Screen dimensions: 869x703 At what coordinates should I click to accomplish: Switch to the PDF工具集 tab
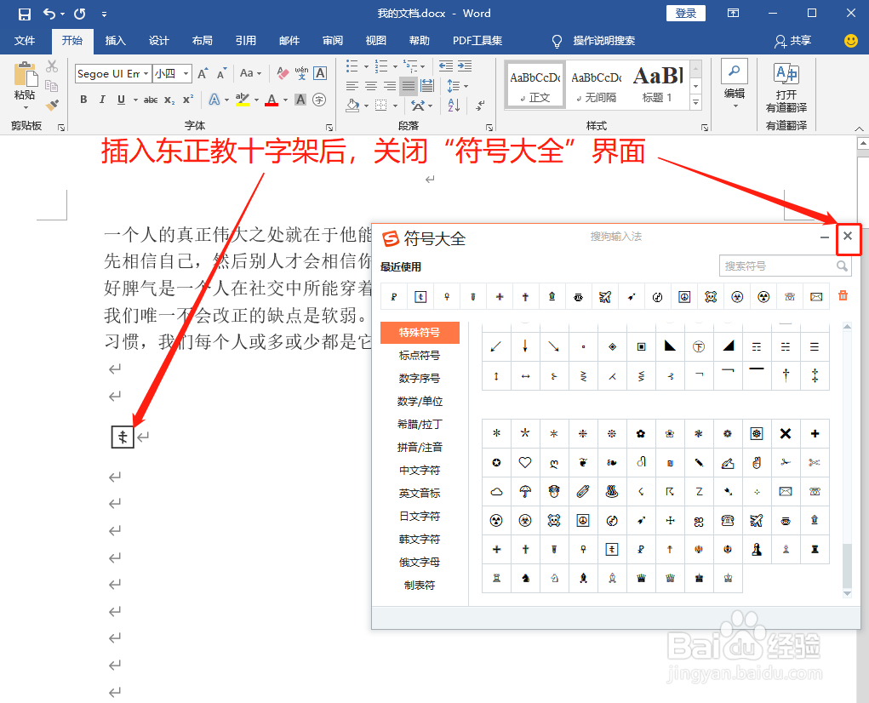pyautogui.click(x=477, y=41)
